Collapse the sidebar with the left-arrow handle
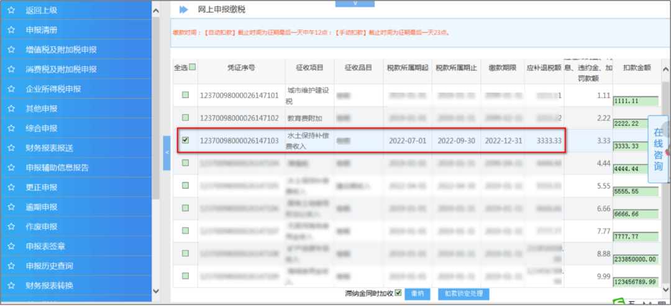 coord(167,153)
